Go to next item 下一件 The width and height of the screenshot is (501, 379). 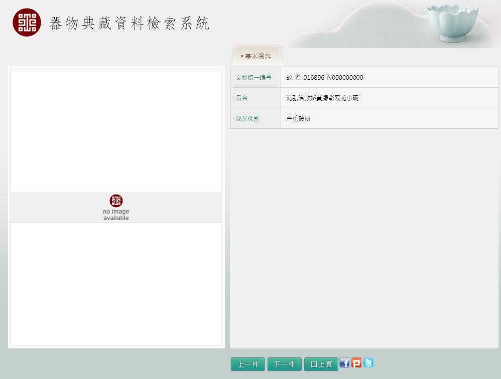coord(284,364)
